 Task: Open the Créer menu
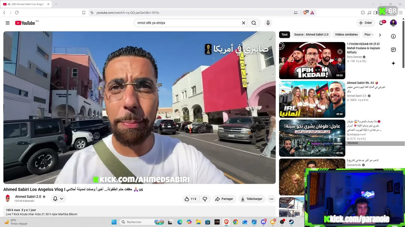[x=365, y=23]
